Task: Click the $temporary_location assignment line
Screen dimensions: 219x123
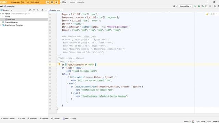Action: [90, 17]
